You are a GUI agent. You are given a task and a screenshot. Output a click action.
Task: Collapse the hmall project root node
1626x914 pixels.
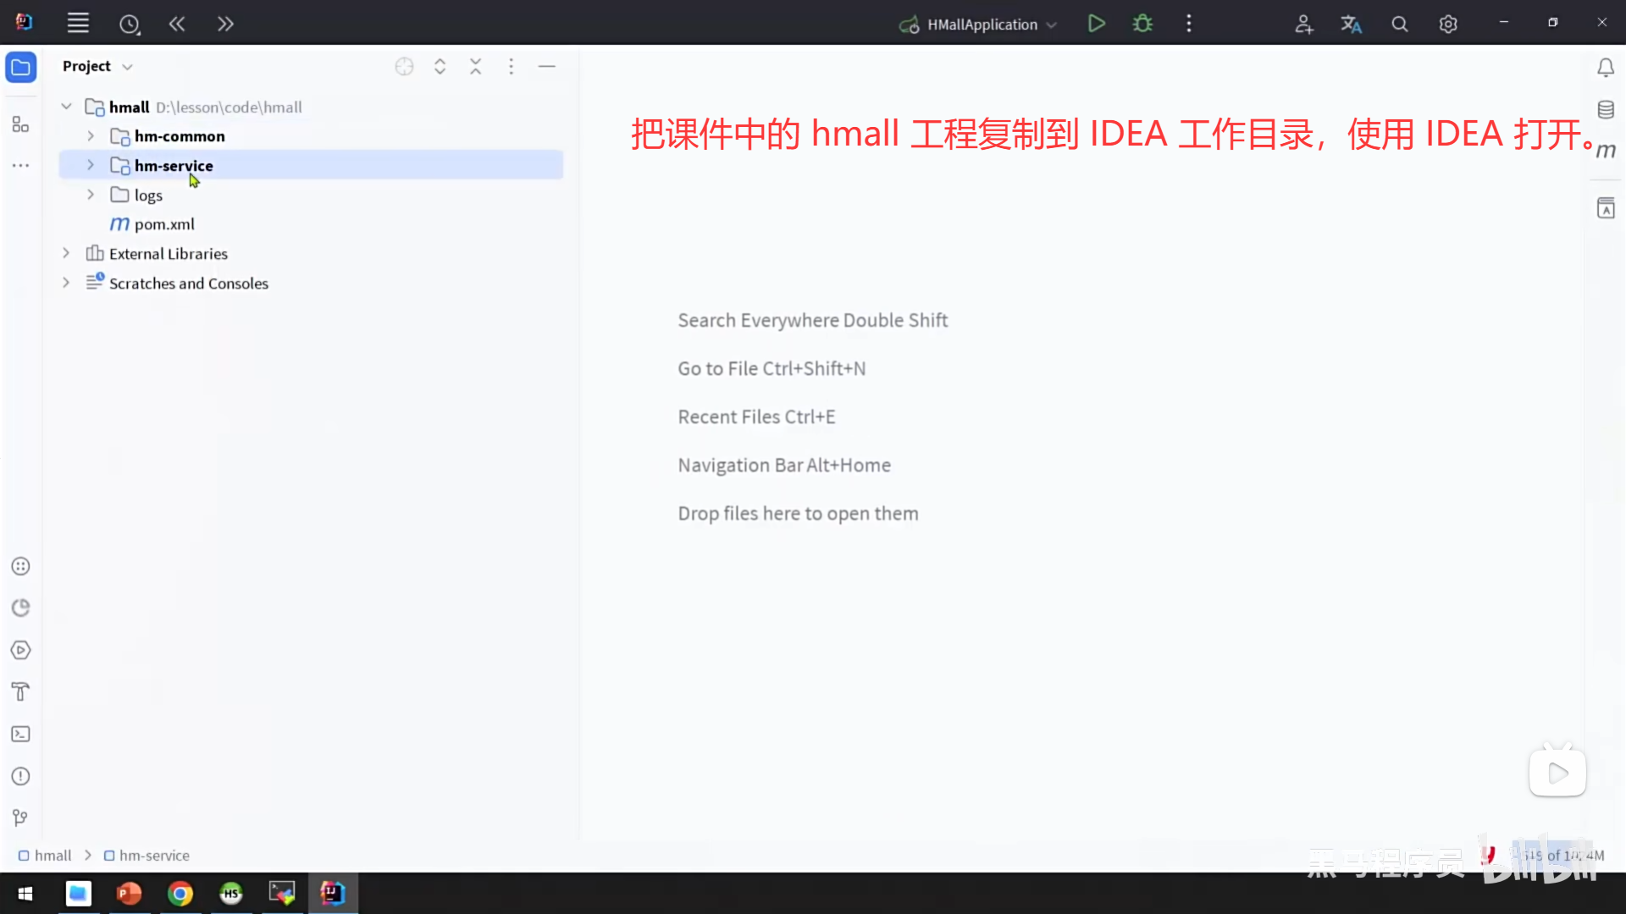[x=66, y=106]
